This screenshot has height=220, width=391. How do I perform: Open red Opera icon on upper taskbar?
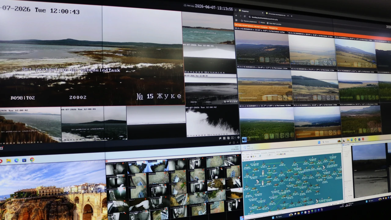pyautogui.click(x=363, y=139)
